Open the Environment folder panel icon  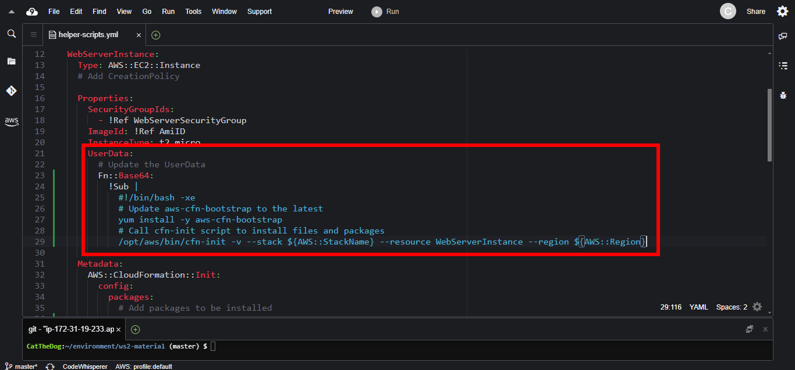[11, 61]
